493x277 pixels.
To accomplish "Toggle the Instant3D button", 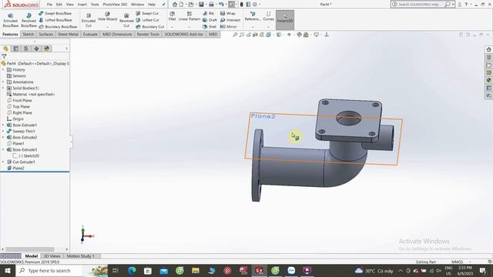I will pyautogui.click(x=285, y=20).
